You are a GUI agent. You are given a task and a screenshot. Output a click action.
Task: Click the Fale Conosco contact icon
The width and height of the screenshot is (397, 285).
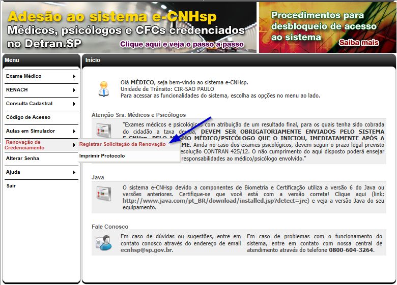[x=103, y=243]
